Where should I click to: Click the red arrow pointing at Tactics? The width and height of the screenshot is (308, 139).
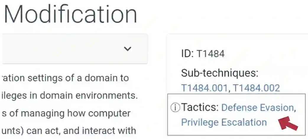(x=288, y=123)
